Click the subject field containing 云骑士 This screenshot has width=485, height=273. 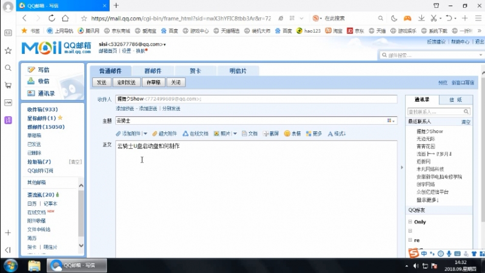256,120
